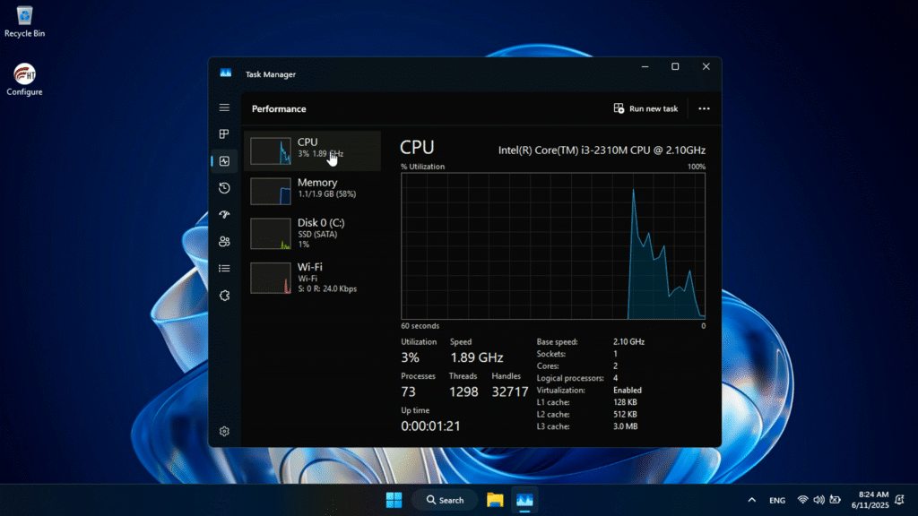This screenshot has height=516, width=918.
Task: Click the handles count 32717
Action: [x=510, y=392]
